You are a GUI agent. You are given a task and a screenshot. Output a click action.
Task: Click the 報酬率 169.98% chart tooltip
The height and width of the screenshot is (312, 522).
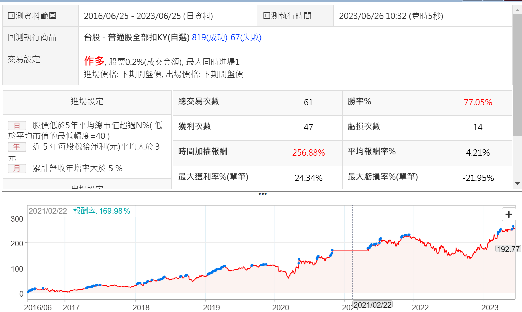(x=101, y=211)
